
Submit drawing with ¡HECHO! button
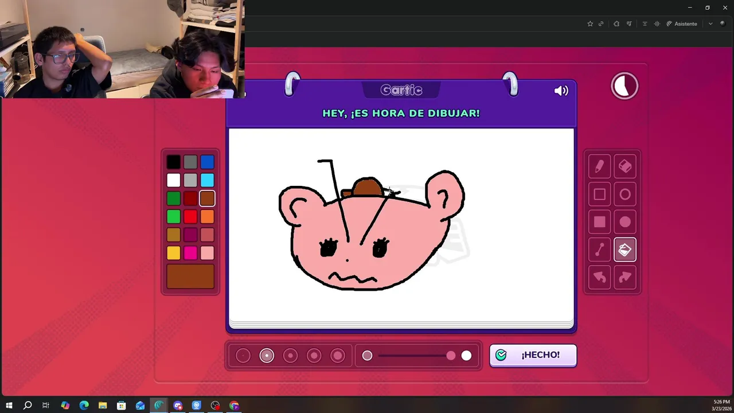(533, 355)
